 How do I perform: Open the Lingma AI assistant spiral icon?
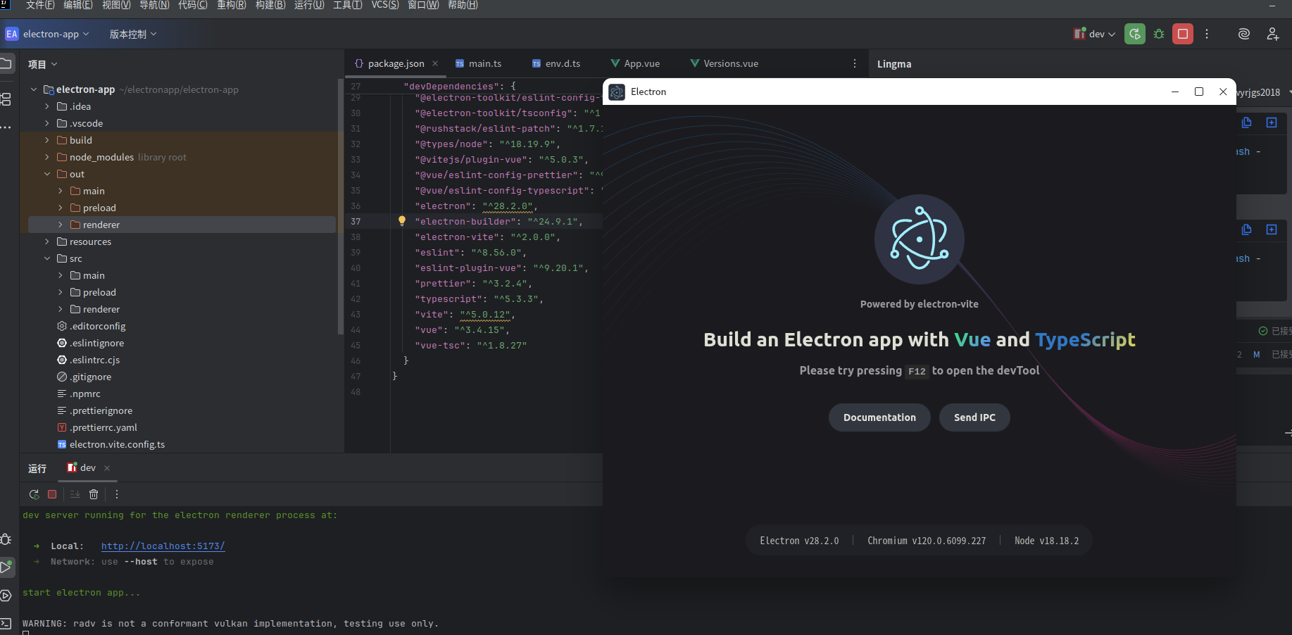[x=1244, y=34]
